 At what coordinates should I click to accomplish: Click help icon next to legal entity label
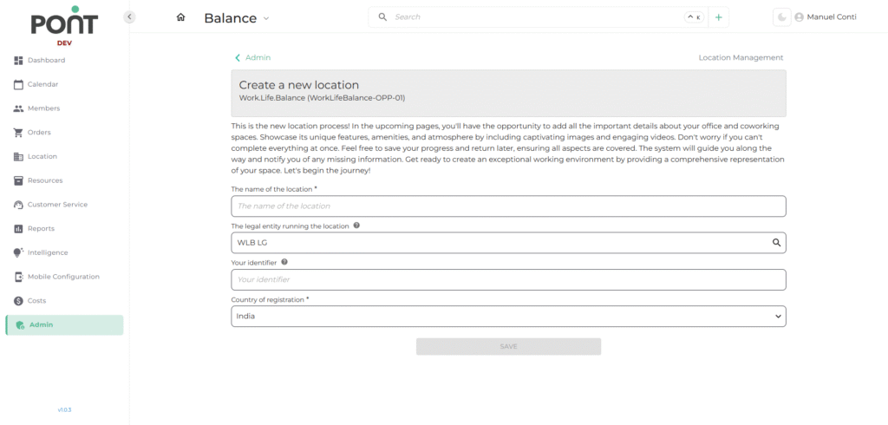coord(356,226)
